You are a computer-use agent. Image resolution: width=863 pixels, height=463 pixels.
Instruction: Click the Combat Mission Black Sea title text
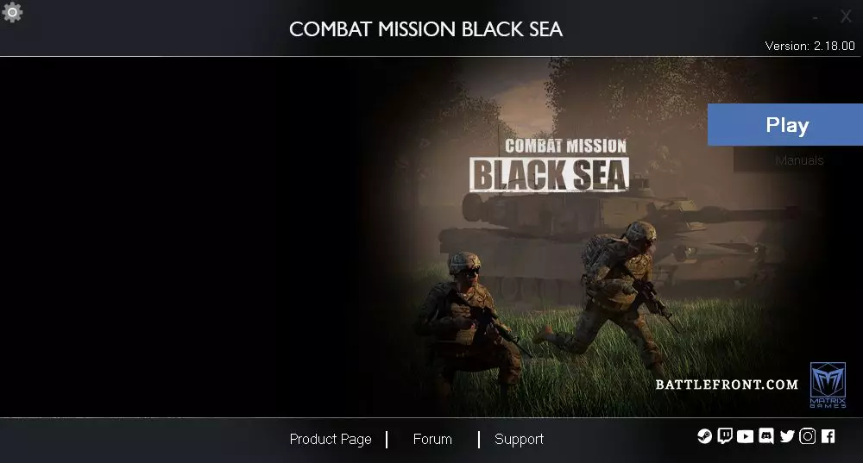point(426,29)
